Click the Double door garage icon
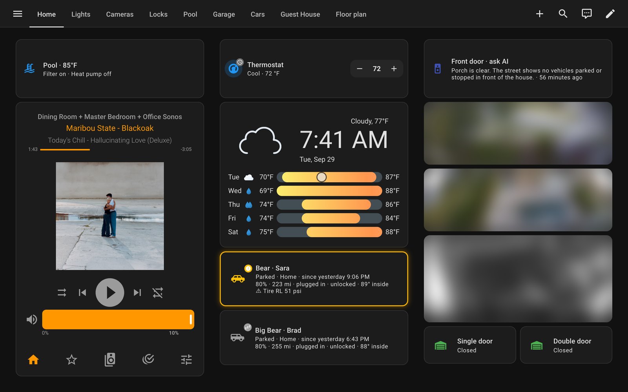This screenshot has width=628, height=392. pyautogui.click(x=537, y=345)
